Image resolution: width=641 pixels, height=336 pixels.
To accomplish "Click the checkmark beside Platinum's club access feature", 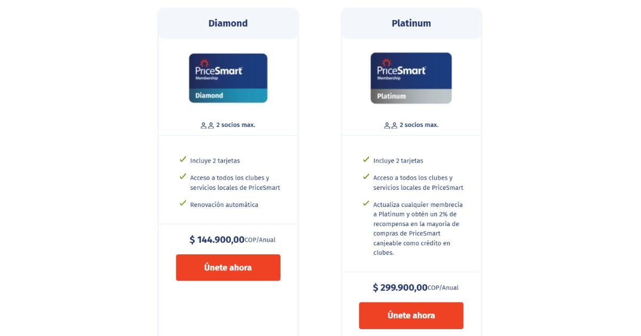I will tap(366, 177).
